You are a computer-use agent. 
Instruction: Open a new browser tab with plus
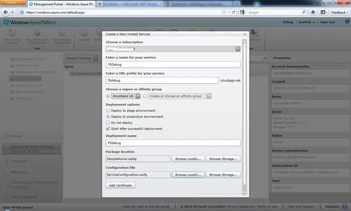(x=99, y=4)
